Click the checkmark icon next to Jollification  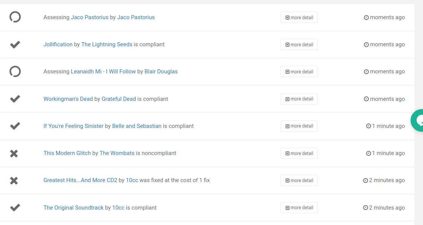(x=15, y=45)
